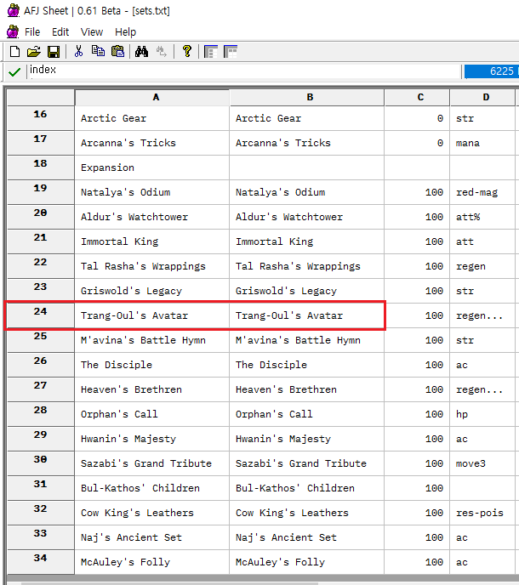Click M'avina's Battle Hymn in column A
Viewport: 519px width, 585px height.
click(152, 340)
